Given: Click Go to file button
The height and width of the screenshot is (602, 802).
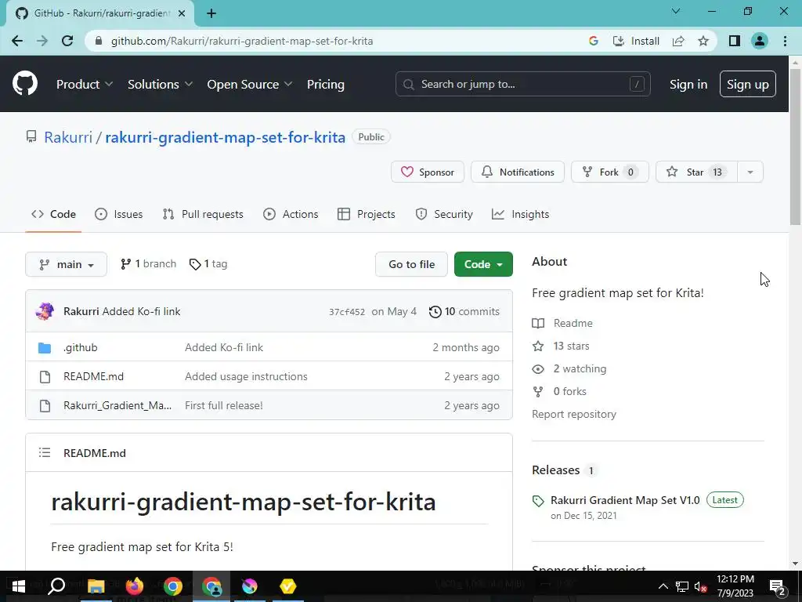Looking at the screenshot, I should click(x=411, y=264).
